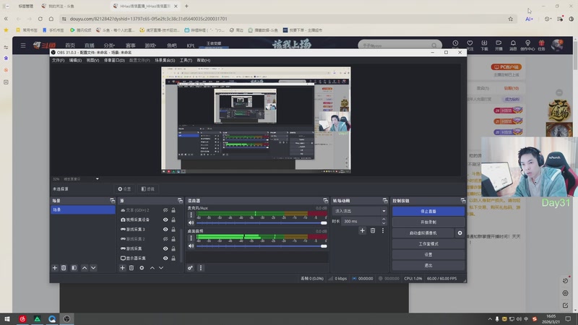Image resolution: width=578 pixels, height=325 pixels.
Task: Add a transition with the plus icon
Action: (363, 230)
